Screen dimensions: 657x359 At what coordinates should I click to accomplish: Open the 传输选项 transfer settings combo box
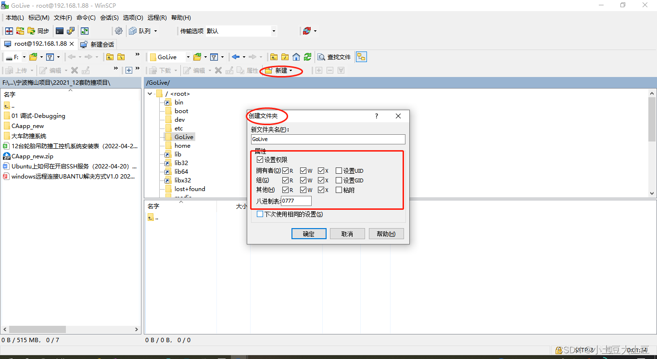tap(241, 31)
